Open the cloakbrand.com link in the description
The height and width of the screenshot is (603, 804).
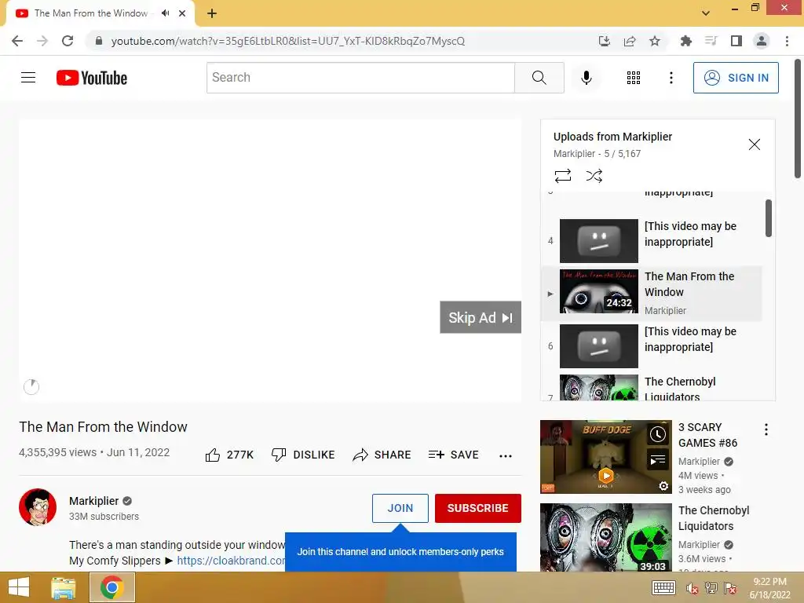click(231, 561)
